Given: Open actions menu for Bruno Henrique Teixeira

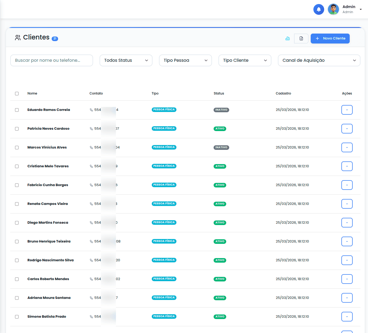Looking at the screenshot, I should (347, 241).
